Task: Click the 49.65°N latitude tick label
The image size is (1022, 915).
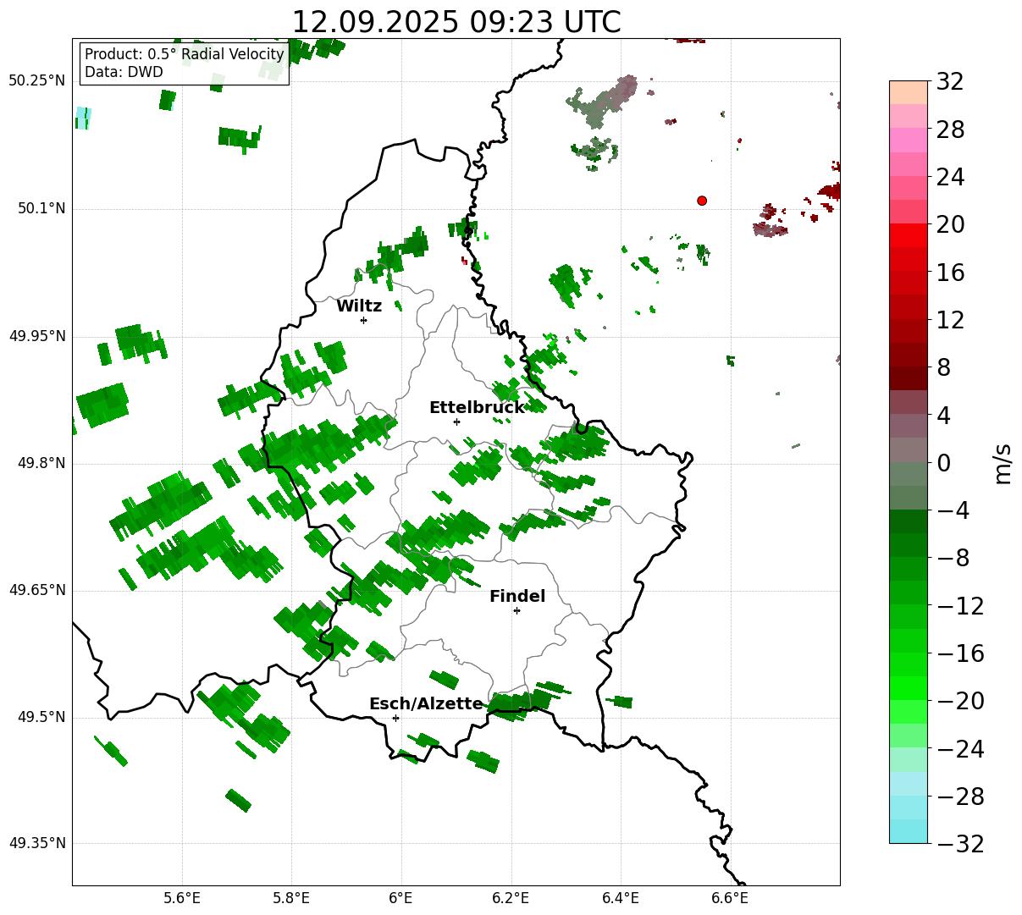Action: click(x=36, y=590)
